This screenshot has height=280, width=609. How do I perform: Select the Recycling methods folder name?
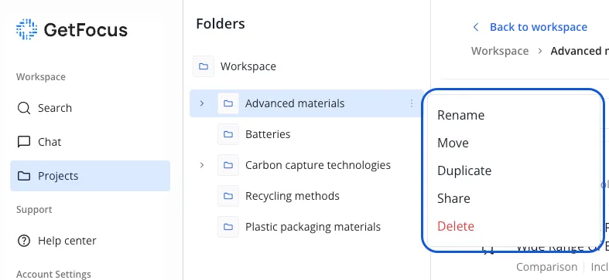tap(292, 196)
